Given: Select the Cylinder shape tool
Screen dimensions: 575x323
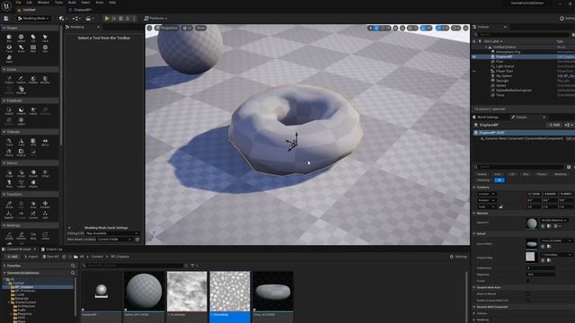Looking at the screenshot, I should pyautogui.click(x=33, y=38).
